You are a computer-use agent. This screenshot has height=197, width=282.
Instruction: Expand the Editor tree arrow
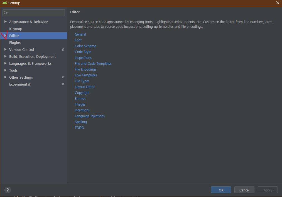[5, 36]
